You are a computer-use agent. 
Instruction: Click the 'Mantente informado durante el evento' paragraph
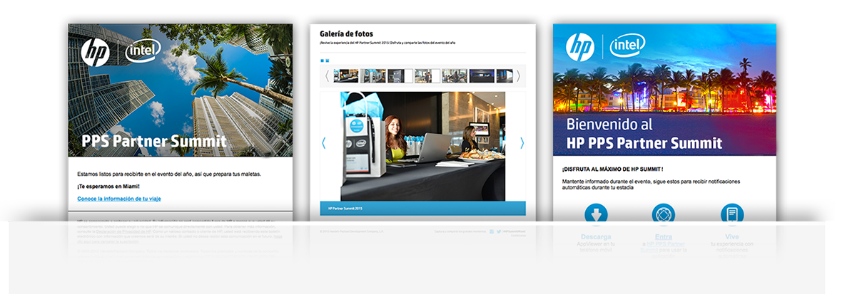pos(651,185)
